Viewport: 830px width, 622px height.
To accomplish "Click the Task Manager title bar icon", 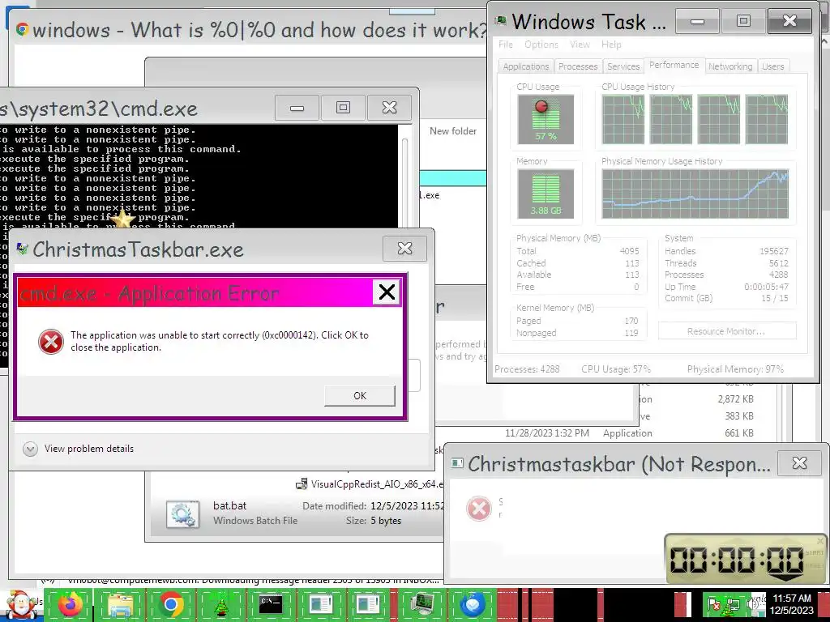I will pyautogui.click(x=500, y=22).
